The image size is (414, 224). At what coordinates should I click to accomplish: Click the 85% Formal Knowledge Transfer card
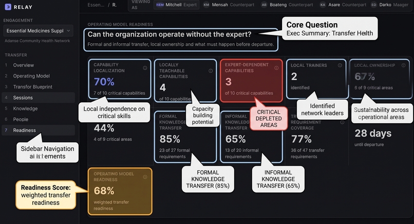185,137
